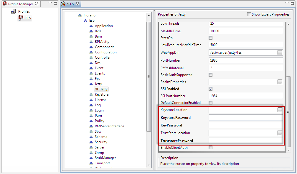Click the Fps node icon
Image resolution: width=297 pixels, height=174 pixels.
(91, 79)
